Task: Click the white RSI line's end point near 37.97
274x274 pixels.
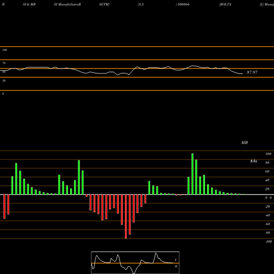Action: [242, 73]
